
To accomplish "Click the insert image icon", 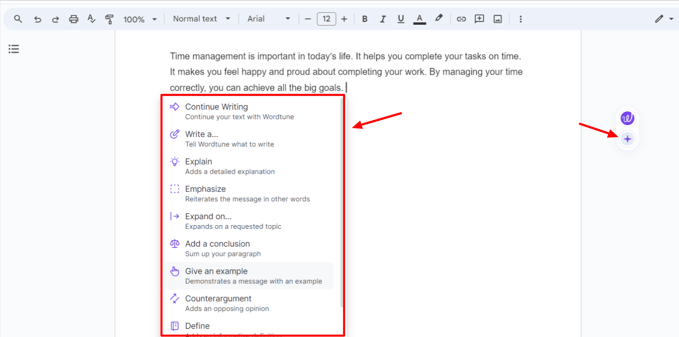I will pos(498,19).
